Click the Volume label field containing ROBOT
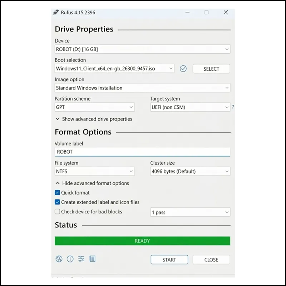 (142, 152)
